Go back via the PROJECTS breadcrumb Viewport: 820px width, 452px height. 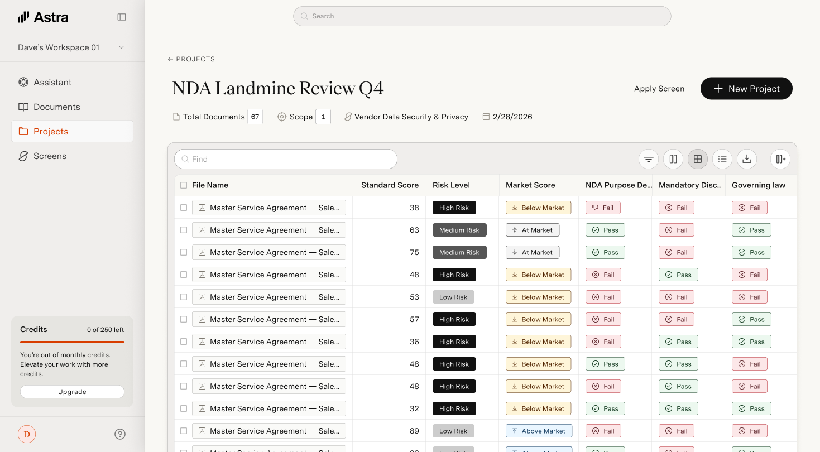coord(191,59)
